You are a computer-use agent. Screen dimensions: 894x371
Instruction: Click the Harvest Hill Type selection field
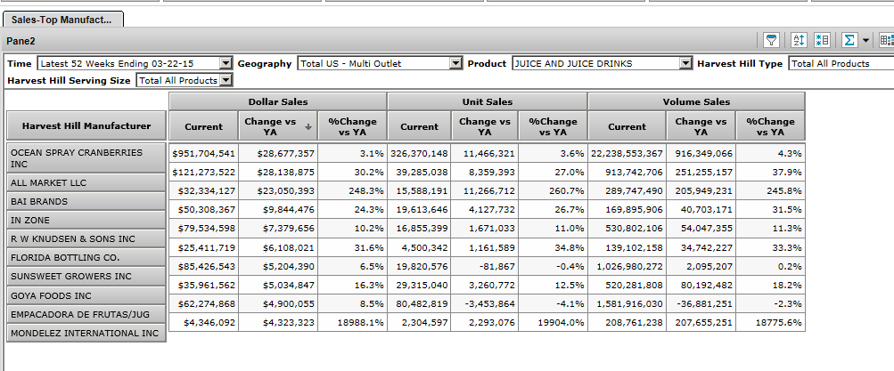coord(841,64)
